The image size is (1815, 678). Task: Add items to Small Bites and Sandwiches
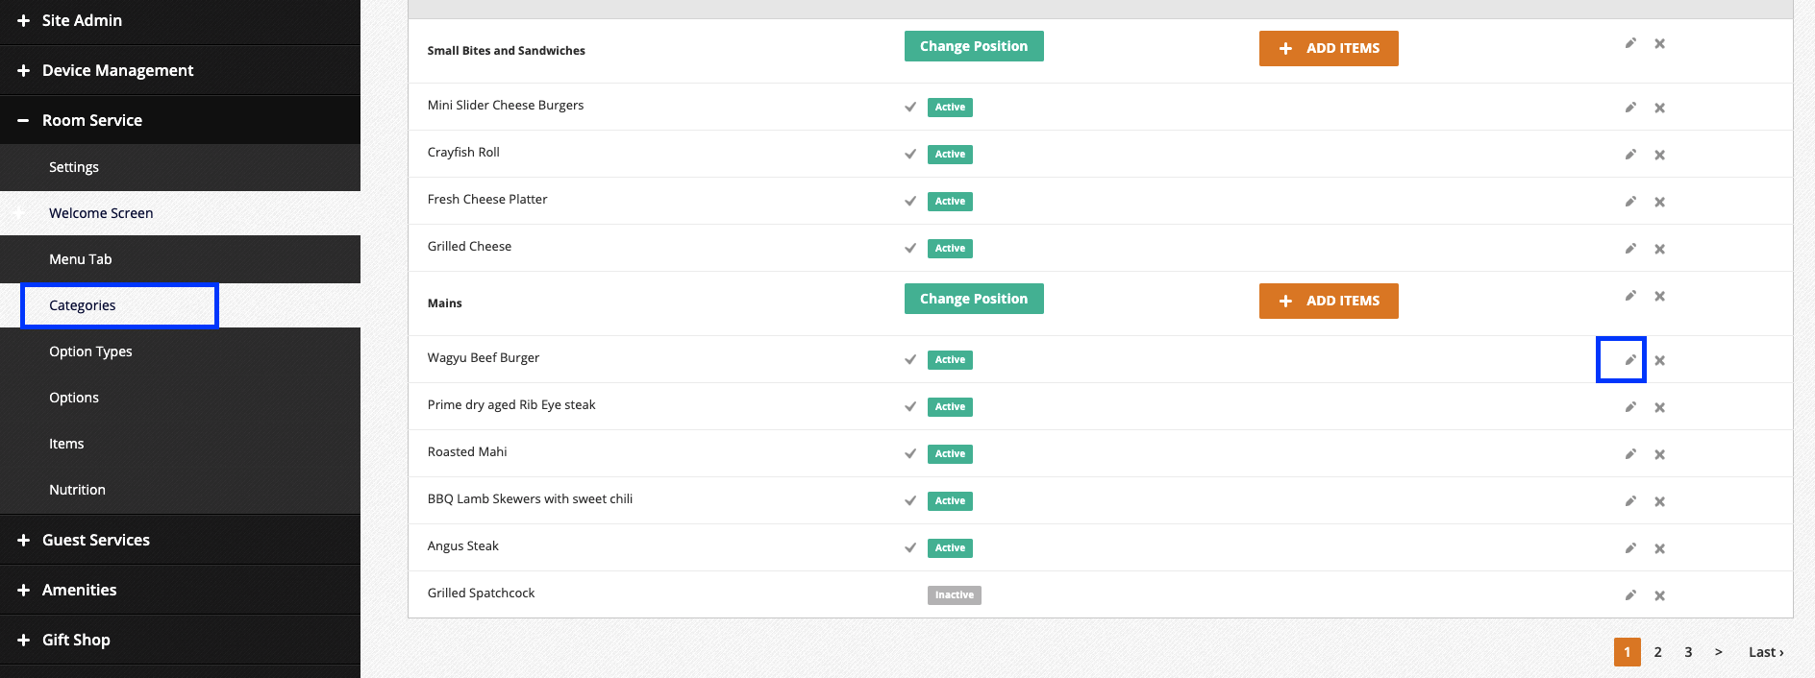(1328, 48)
